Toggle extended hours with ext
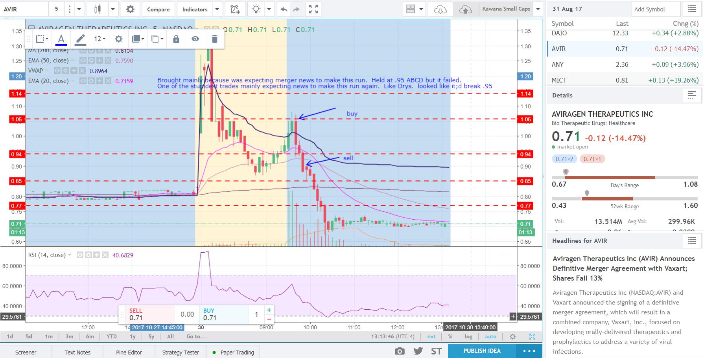The height and width of the screenshot is (358, 704). [x=431, y=336]
